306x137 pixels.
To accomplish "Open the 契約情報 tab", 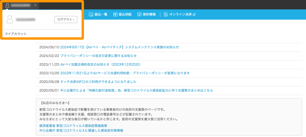I will pyautogui.click(x=149, y=14).
